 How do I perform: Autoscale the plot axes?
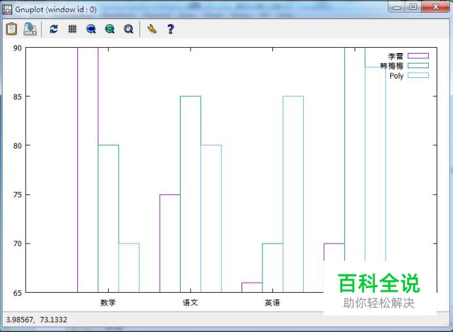point(128,29)
